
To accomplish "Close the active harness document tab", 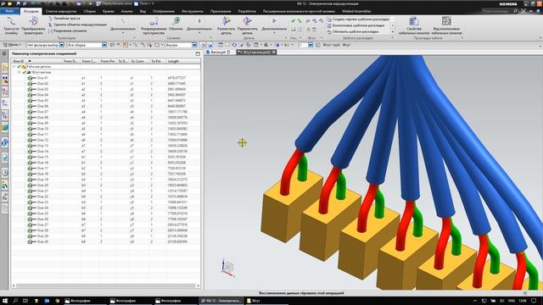I will coord(273,53).
